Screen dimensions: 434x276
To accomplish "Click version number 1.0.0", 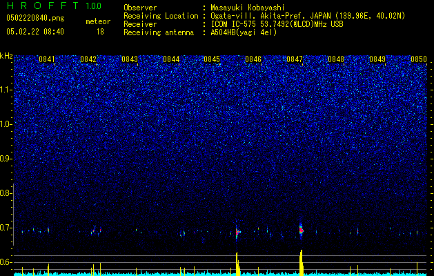I will pyautogui.click(x=94, y=6).
